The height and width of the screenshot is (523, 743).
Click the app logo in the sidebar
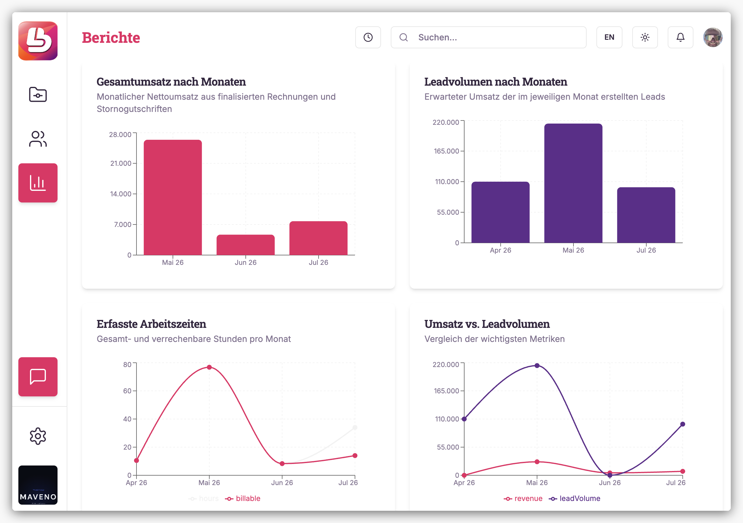tap(38, 41)
